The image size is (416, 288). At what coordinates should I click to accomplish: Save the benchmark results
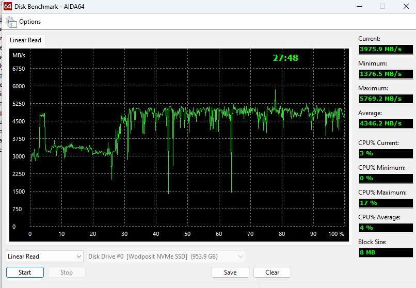(230, 273)
